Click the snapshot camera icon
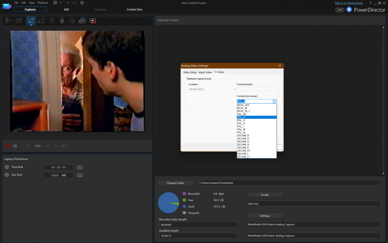Image resolution: width=388 pixels, height=243 pixels. point(80,175)
